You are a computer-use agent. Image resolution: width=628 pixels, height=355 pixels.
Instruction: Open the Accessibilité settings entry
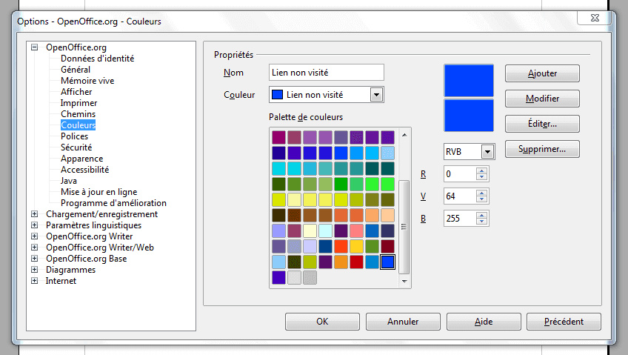(x=83, y=170)
